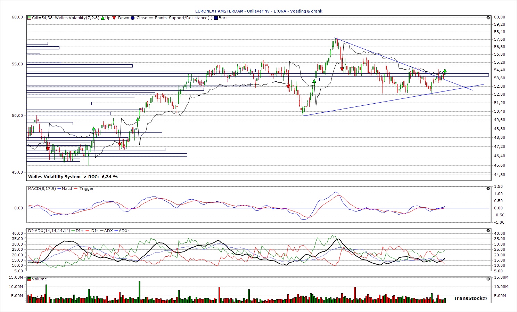Viewport: 517px width, 312px height.
Task: Click the black ADX legend entry
Action: (x=106, y=231)
